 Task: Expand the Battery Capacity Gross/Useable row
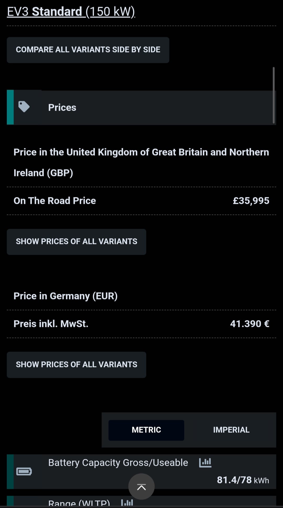coord(141,472)
